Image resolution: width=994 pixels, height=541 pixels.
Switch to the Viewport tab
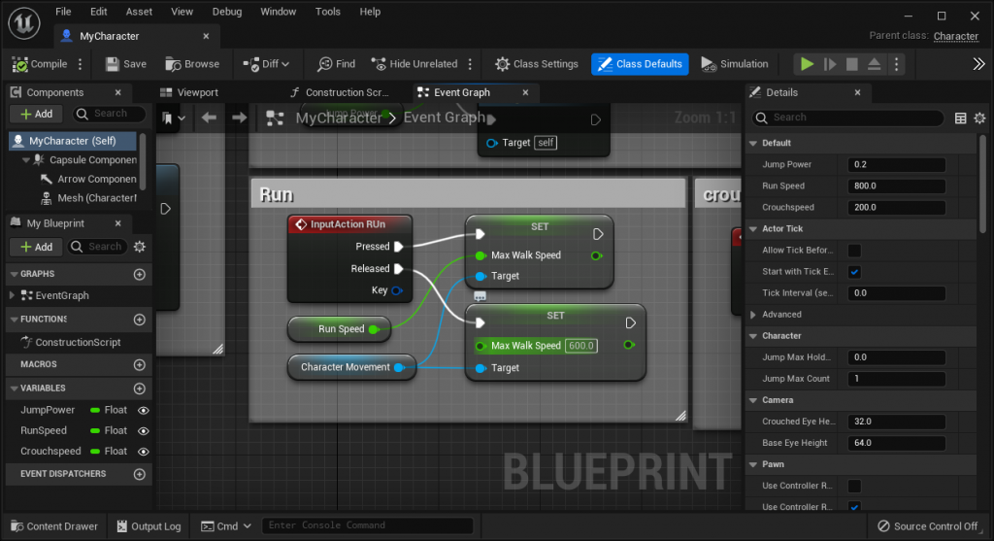click(x=188, y=92)
